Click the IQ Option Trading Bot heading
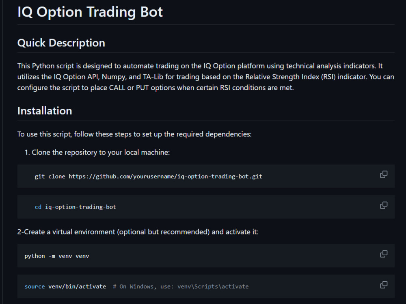406x304 pixels. pyautogui.click(x=90, y=12)
